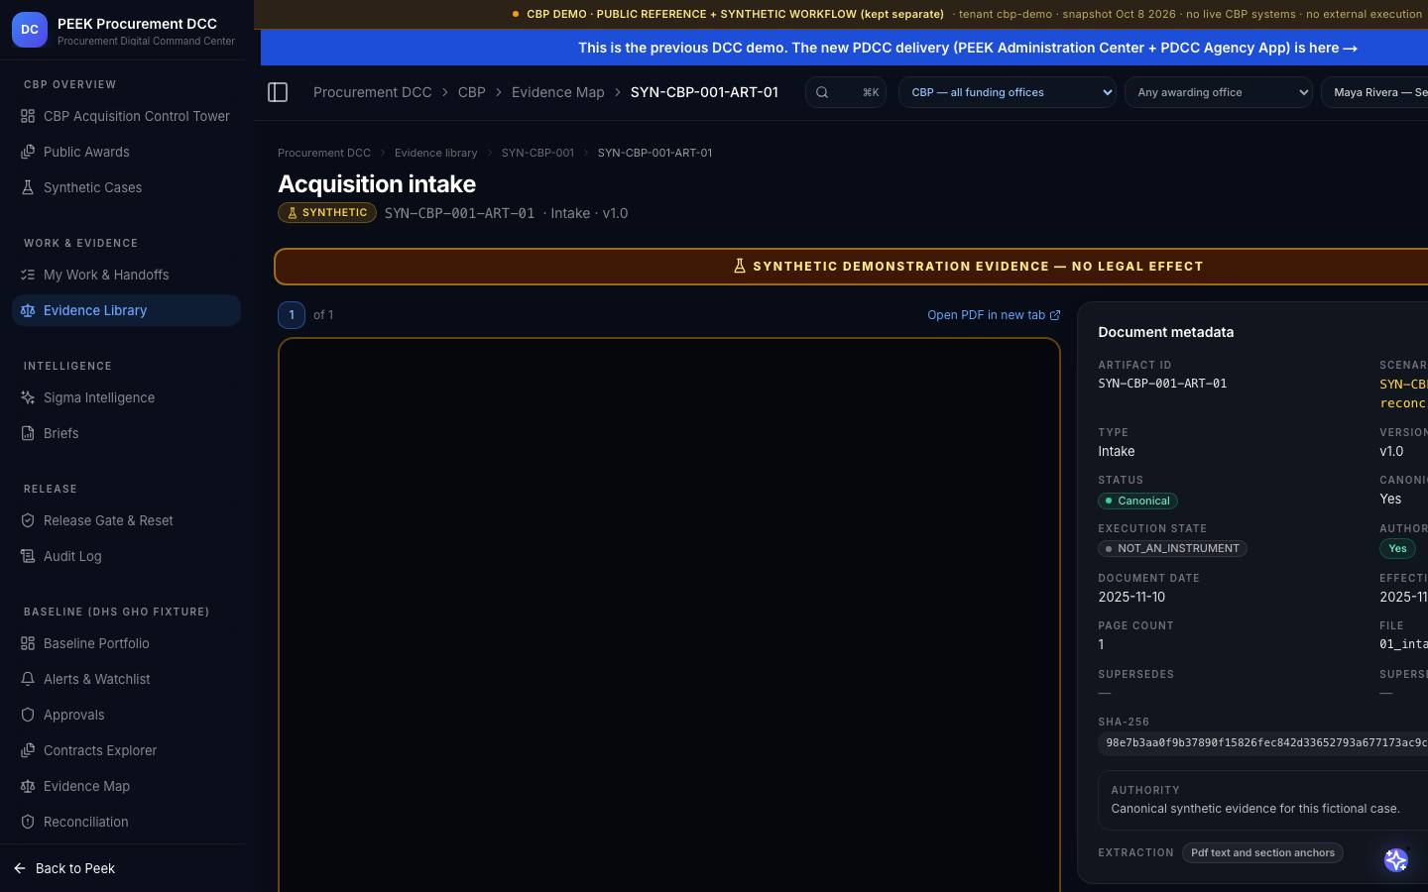1428x892 pixels.
Task: Click the Evidence Library scales icon
Action: click(x=28, y=310)
